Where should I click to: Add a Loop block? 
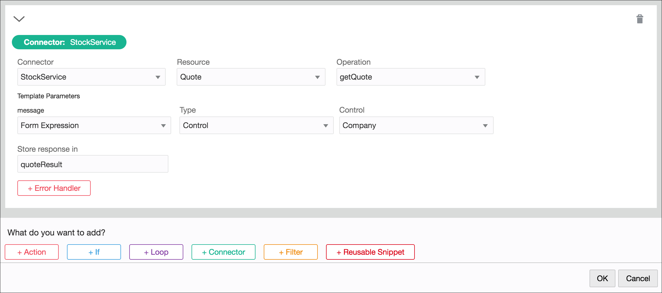[x=156, y=252]
